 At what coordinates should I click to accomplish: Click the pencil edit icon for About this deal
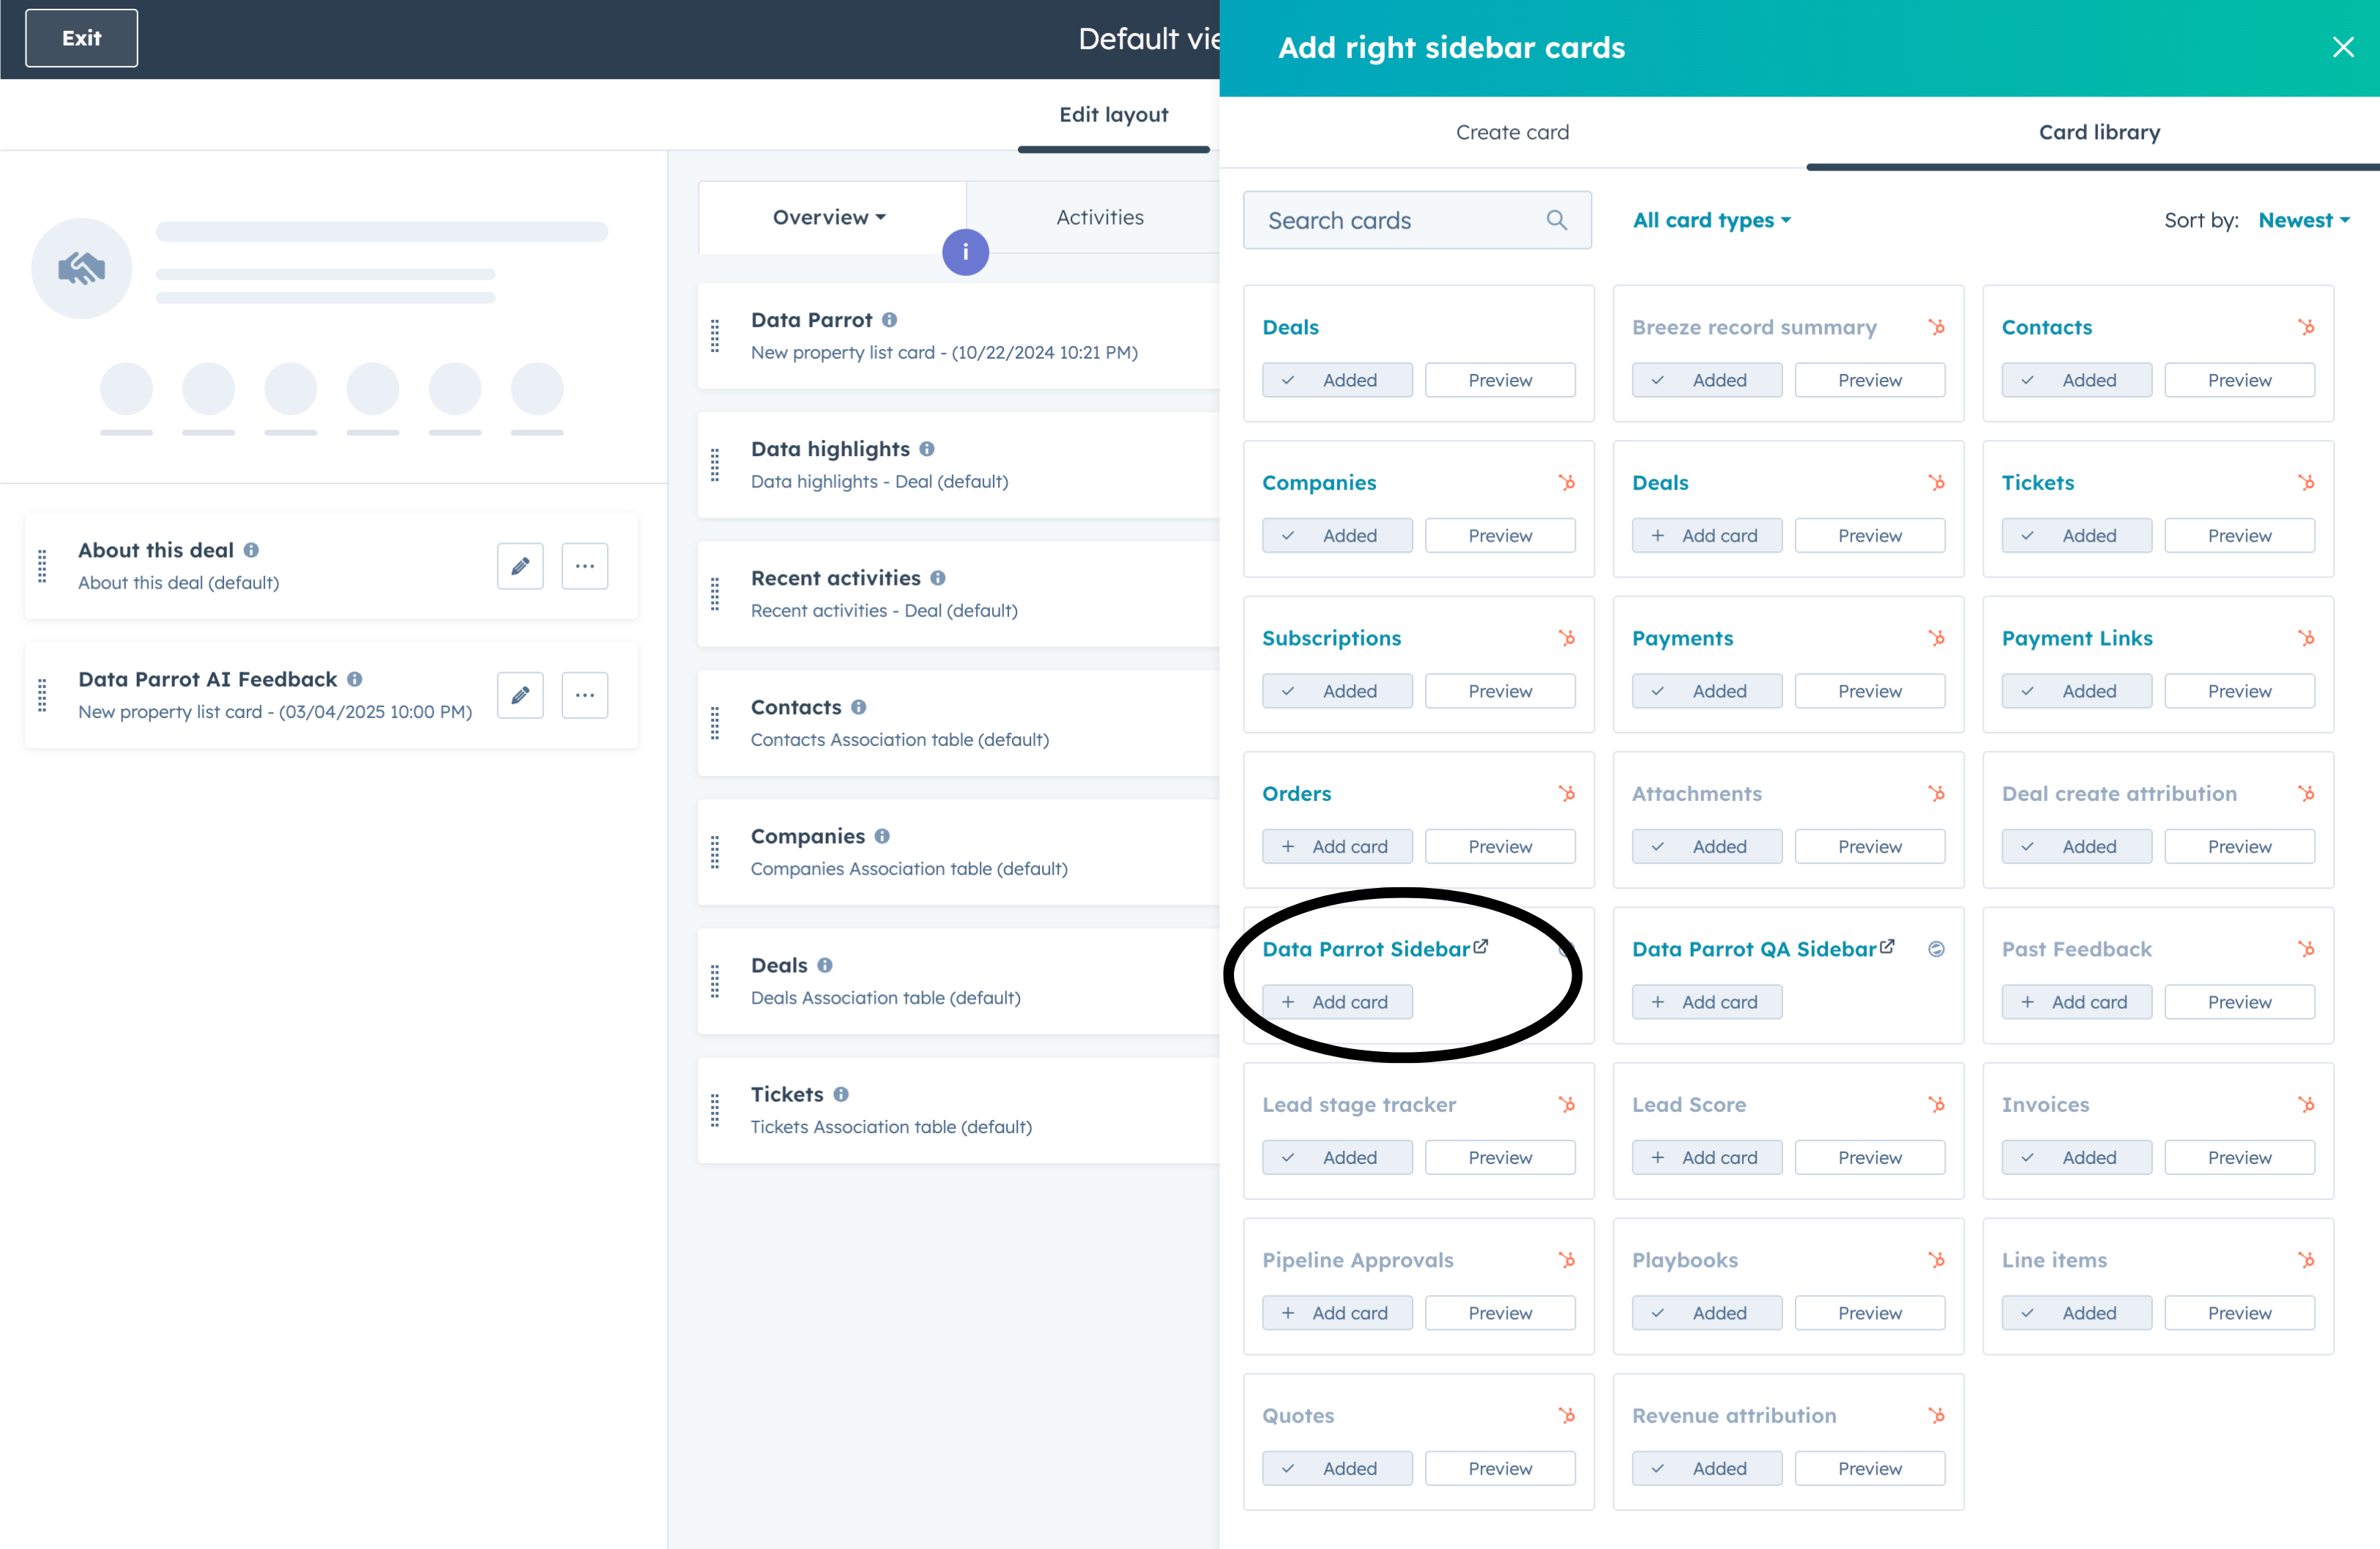(520, 566)
